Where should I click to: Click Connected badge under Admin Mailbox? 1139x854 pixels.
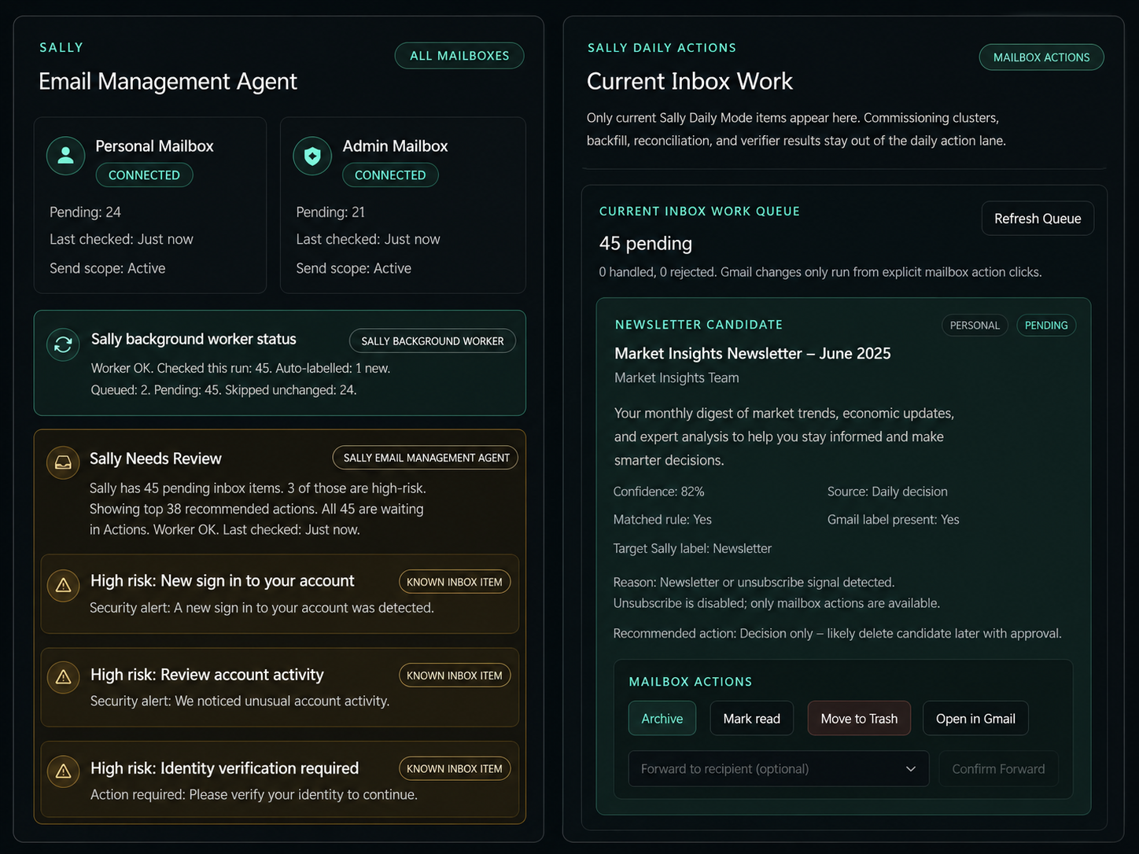pyautogui.click(x=390, y=175)
